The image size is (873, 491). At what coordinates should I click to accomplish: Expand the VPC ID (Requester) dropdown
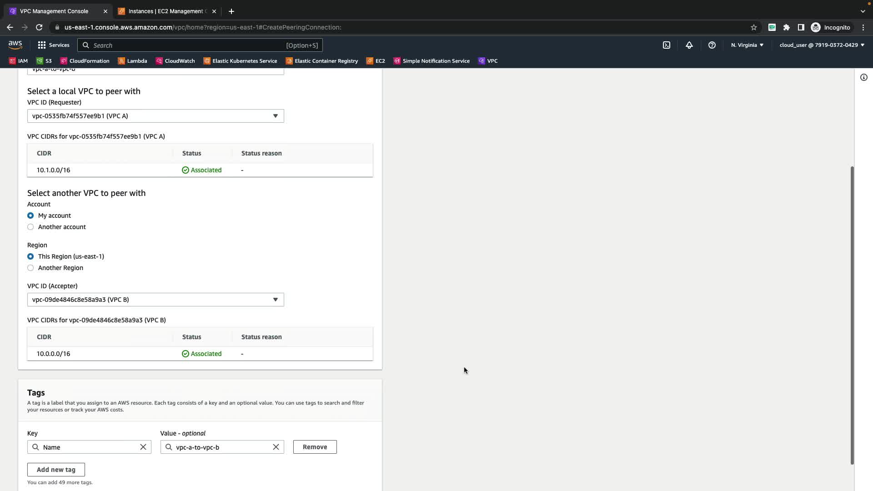tap(156, 116)
